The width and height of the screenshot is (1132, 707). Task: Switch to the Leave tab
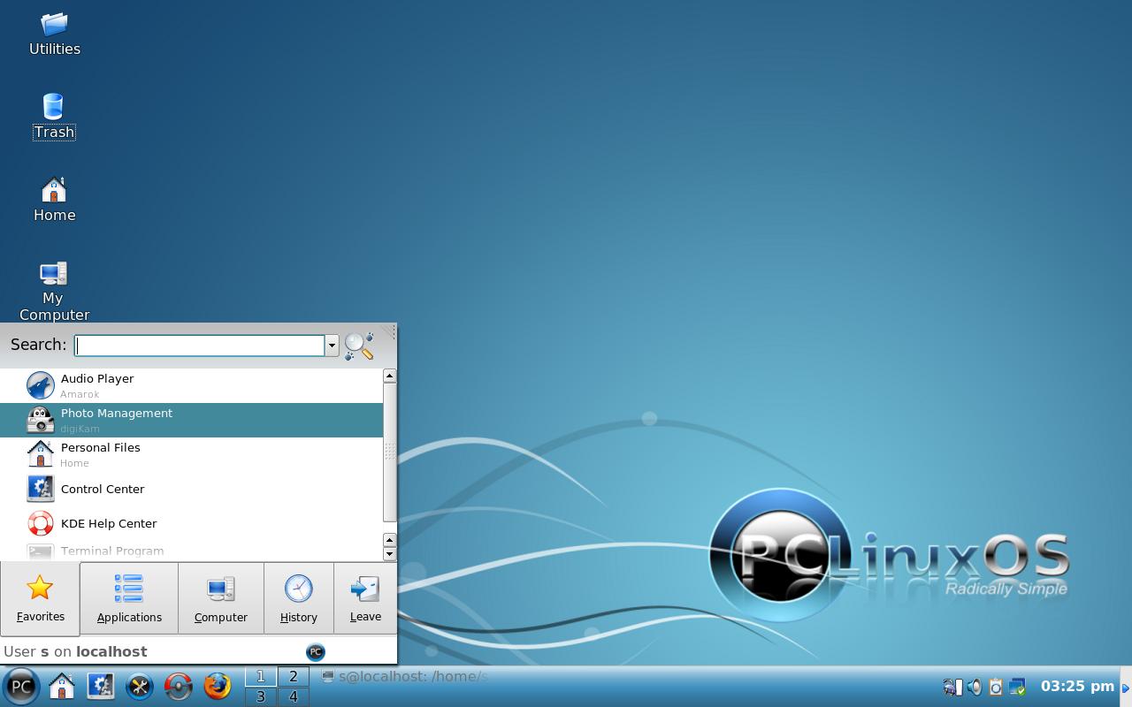(365, 598)
